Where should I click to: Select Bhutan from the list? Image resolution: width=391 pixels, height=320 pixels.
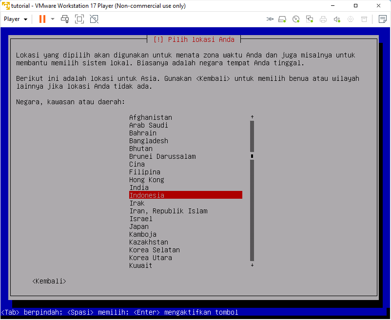pos(186,149)
